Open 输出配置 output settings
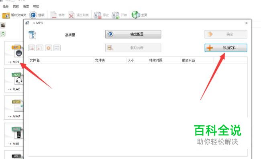The width and height of the screenshot is (261, 159). click(133, 34)
